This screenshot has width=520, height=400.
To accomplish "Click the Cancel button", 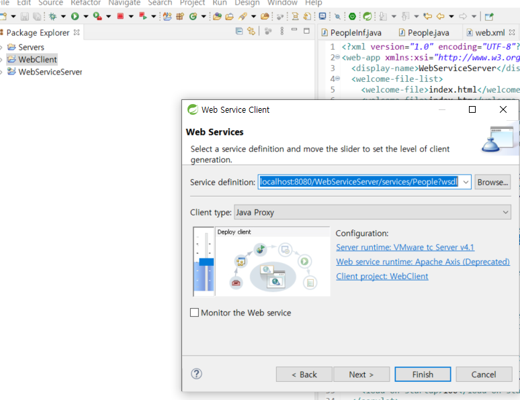I will pos(484,374).
